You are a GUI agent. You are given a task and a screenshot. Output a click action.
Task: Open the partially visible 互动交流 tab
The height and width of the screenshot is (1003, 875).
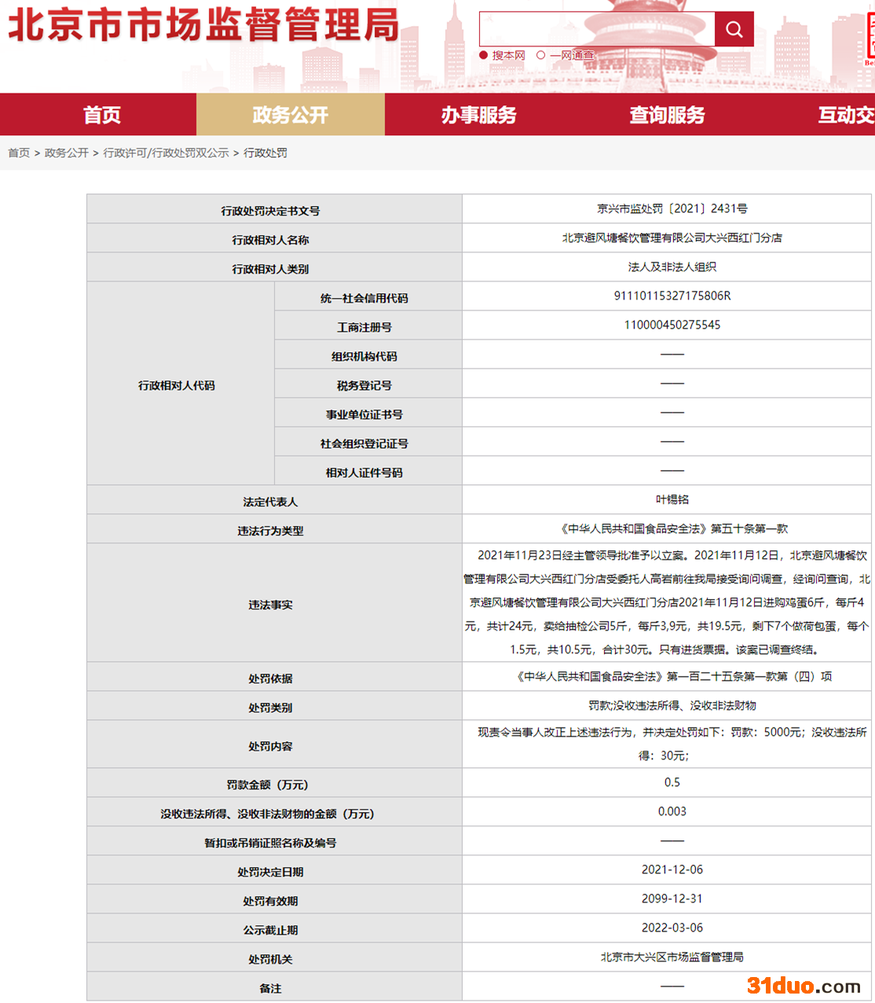click(845, 115)
